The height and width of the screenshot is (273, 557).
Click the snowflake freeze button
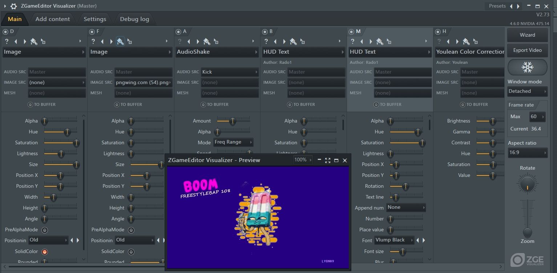[x=527, y=67]
